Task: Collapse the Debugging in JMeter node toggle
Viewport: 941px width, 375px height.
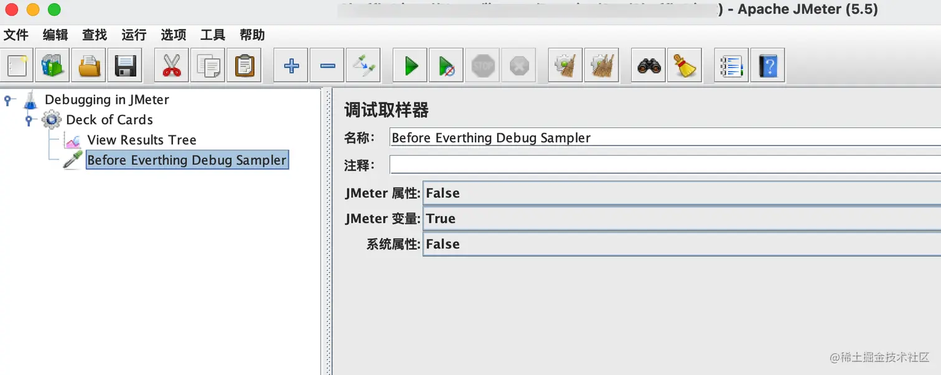Action: (9, 99)
